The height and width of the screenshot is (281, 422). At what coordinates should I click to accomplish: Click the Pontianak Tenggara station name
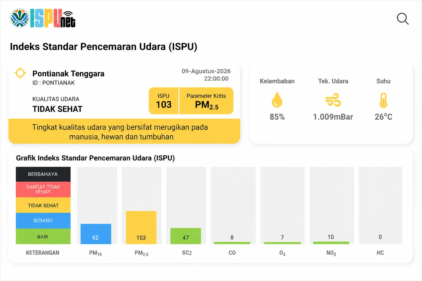(x=68, y=74)
